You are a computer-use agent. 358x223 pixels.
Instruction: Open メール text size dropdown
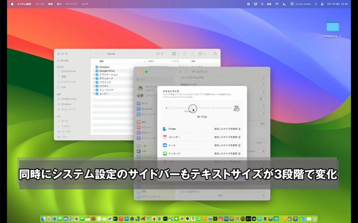coord(227,145)
